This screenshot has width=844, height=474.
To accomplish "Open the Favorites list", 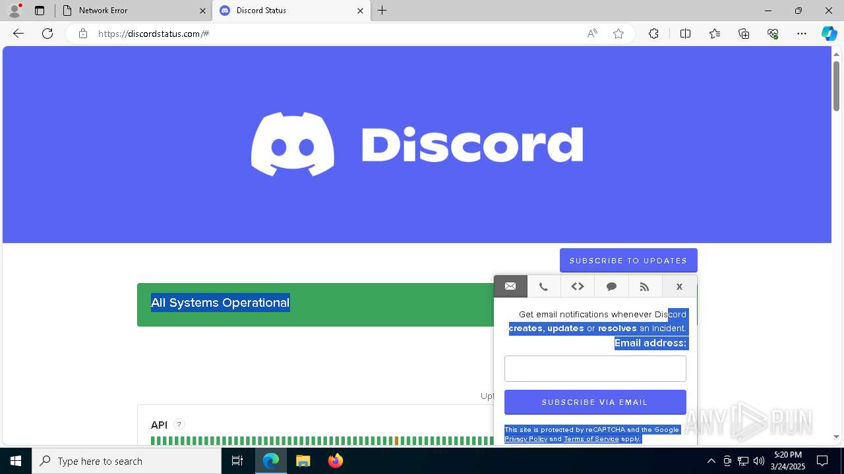I will click(715, 34).
